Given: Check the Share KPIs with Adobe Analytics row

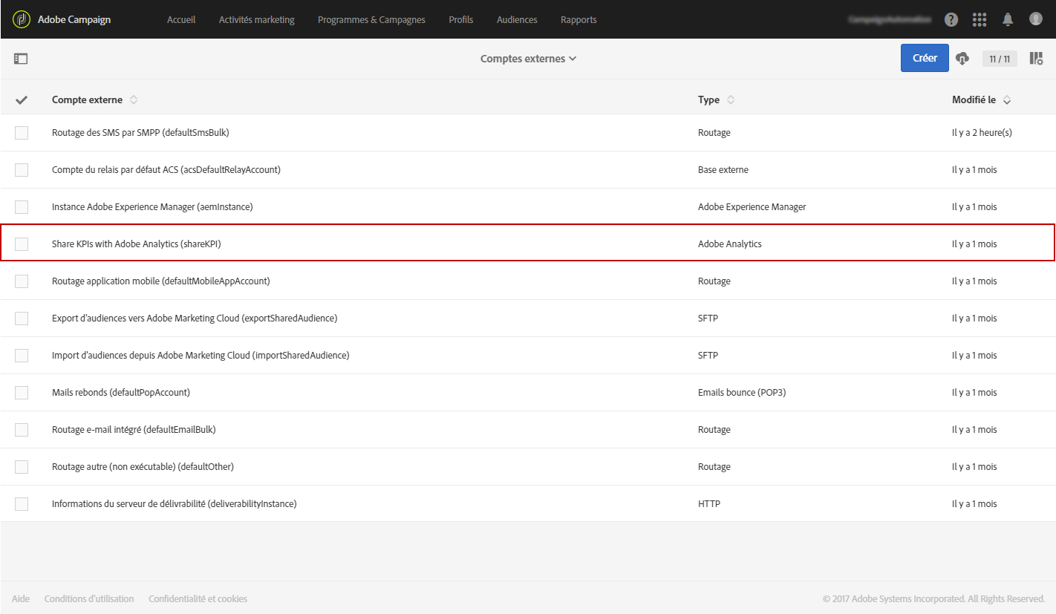Looking at the screenshot, I should [22, 244].
